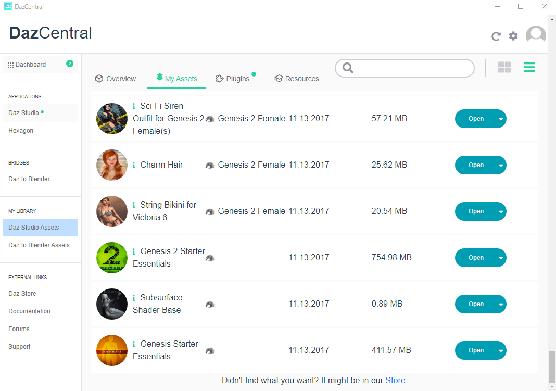556x391 pixels.
Task: Click the Genesis Starter Essentials thumbnail
Action: [x=112, y=350]
